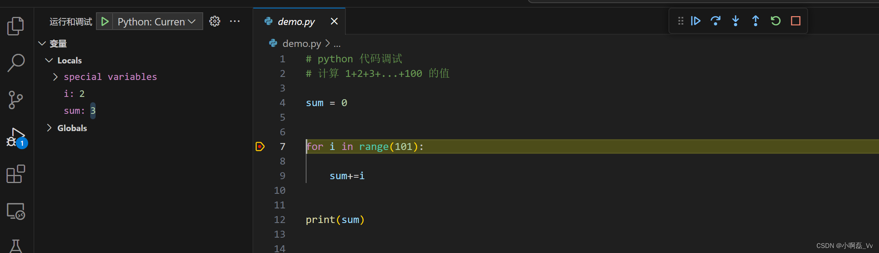Select variable i: 2
This screenshot has height=253, width=879.
pos(74,94)
